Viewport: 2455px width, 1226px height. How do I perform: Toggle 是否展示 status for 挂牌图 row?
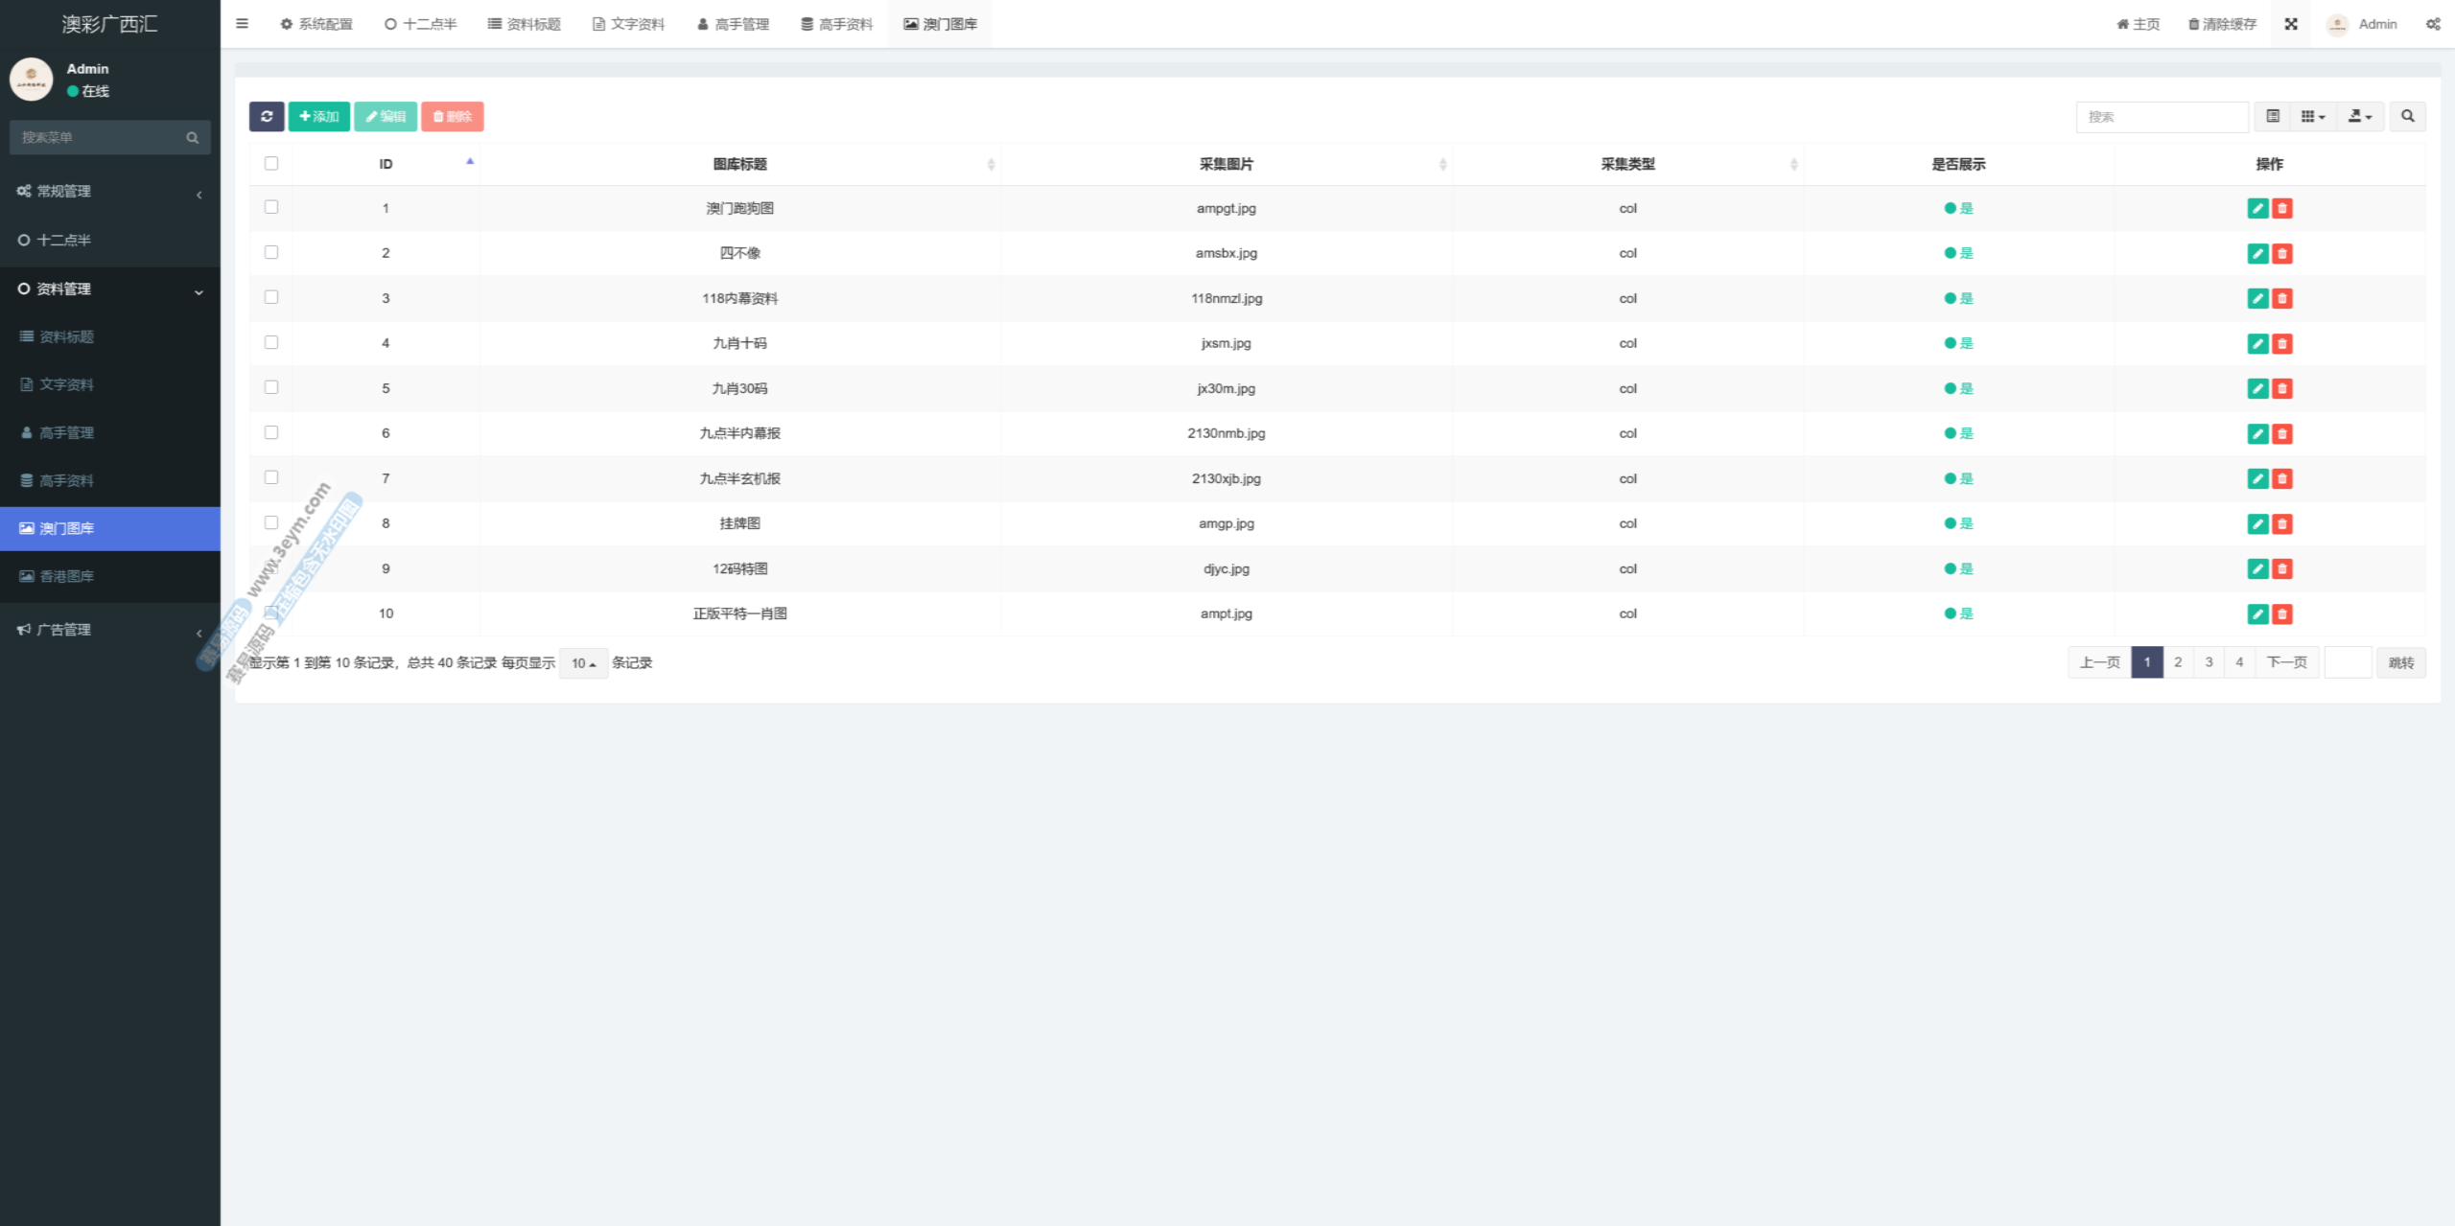click(1957, 523)
